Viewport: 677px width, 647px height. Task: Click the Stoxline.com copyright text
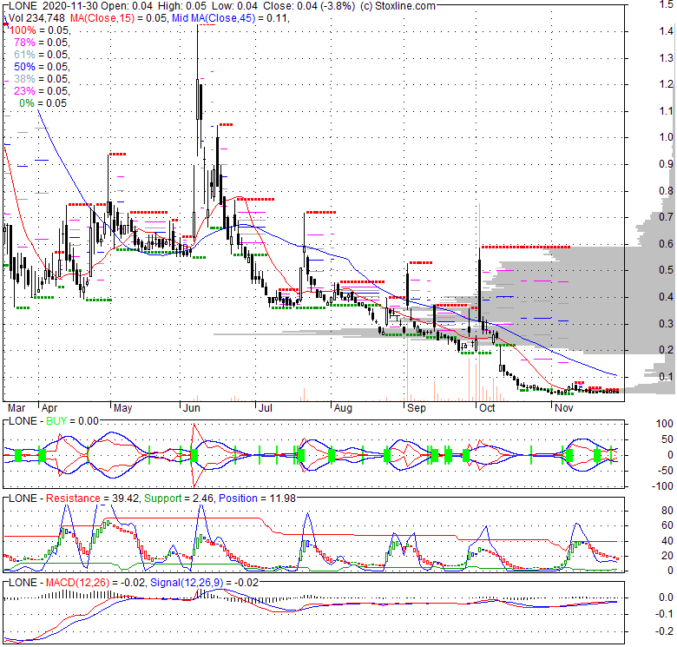[x=398, y=6]
